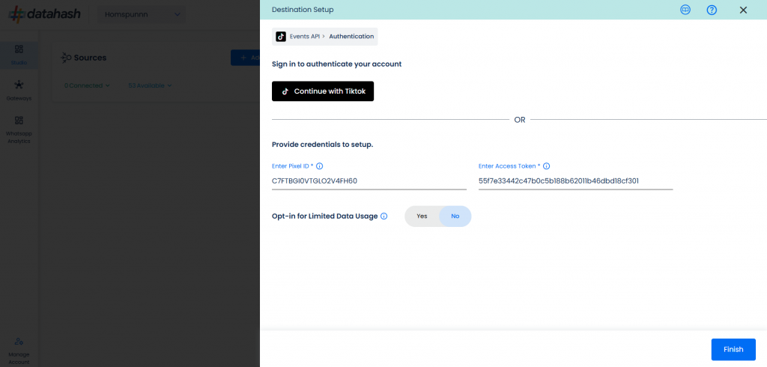
Task: Open the Homspunnn workspace dropdown
Action: [142, 15]
